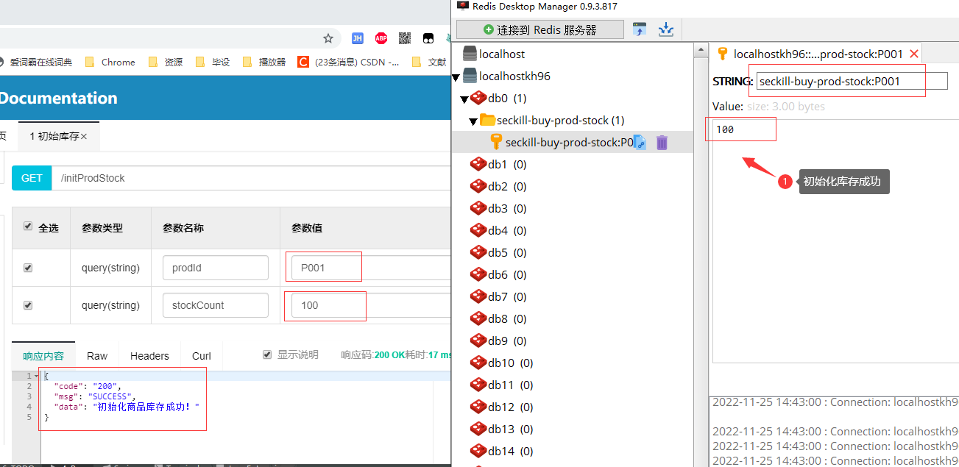Viewport: 959px width, 467px height.
Task: Switch to the 响应内容 tab
Action: coord(43,356)
